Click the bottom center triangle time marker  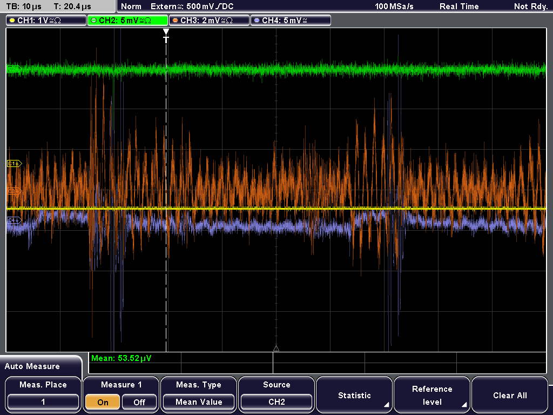pyautogui.click(x=276, y=349)
